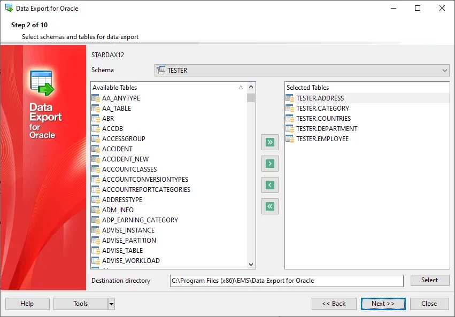
Task: Select ADVISE_PARTITION in the Available Tables list
Action: 129,241
